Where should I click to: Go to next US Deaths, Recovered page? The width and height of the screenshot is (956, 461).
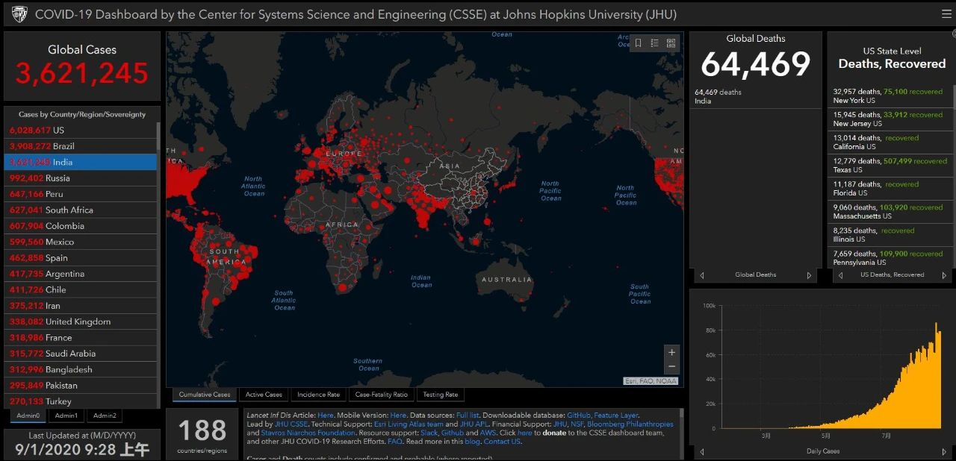pos(944,275)
